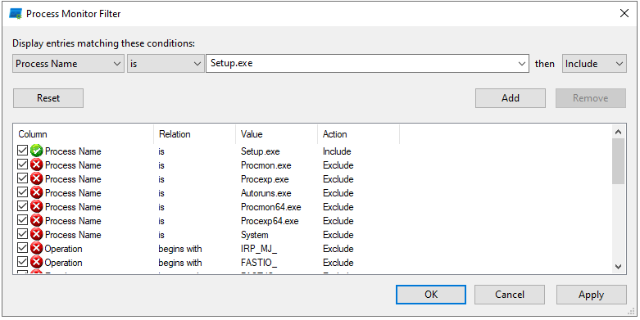Uncheck the Procmon.exe exclude filter checkbox

click(x=23, y=165)
